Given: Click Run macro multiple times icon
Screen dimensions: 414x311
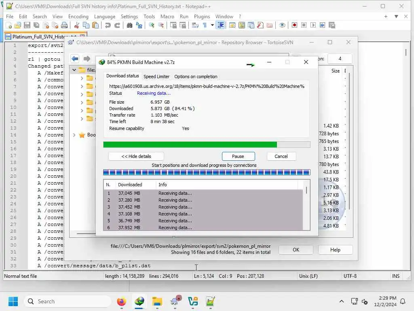Looking at the screenshot, I should 322,26.
